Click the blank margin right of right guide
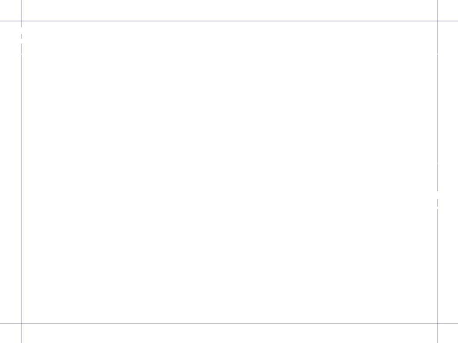 [448, 172]
